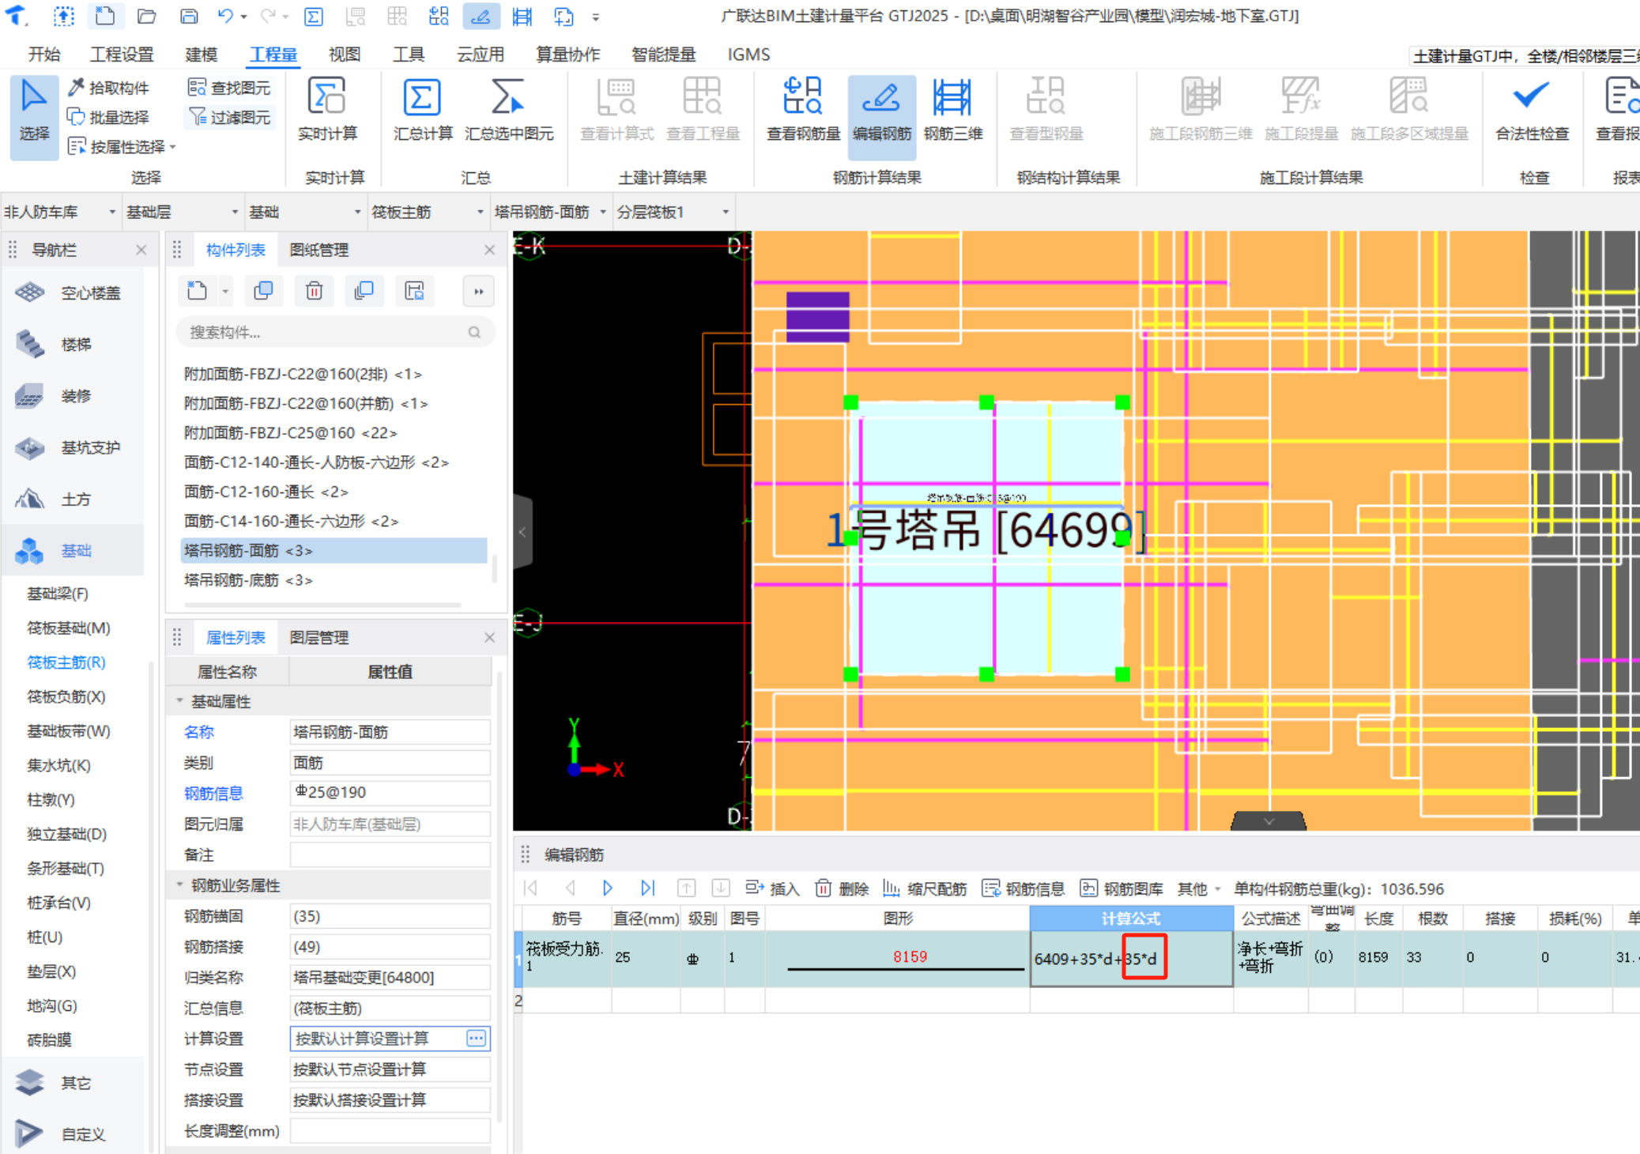Jump to last rebar record
The height and width of the screenshot is (1154, 1640).
pyautogui.click(x=647, y=888)
